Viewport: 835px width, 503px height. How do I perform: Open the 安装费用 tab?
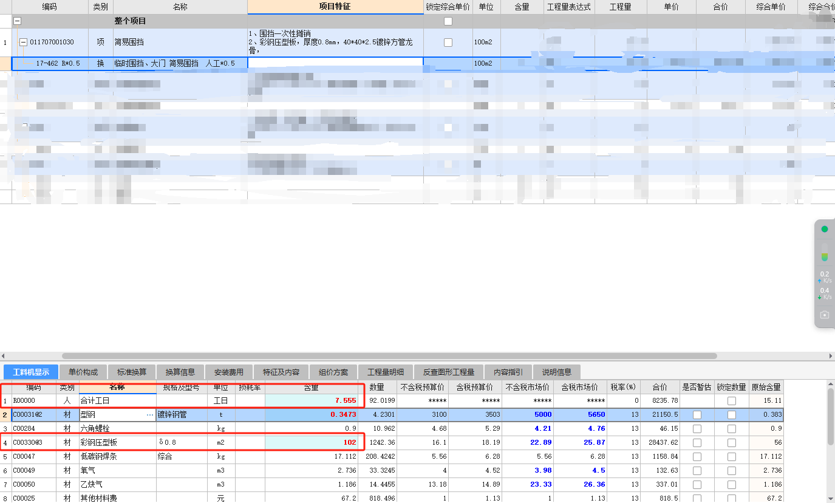click(x=229, y=372)
